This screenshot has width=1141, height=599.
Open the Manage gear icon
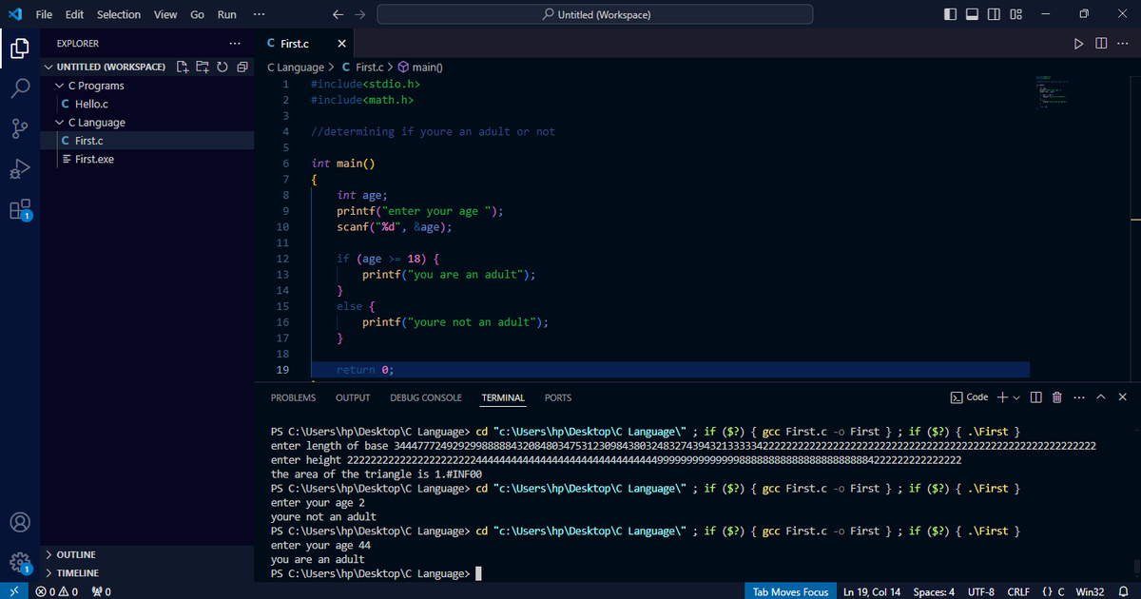pyautogui.click(x=20, y=563)
